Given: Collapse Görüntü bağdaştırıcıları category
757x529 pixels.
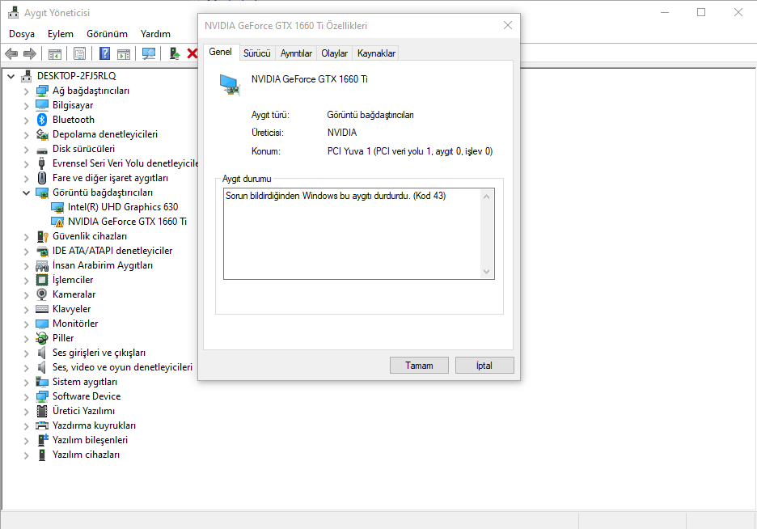Looking at the screenshot, I should pyautogui.click(x=26, y=193).
